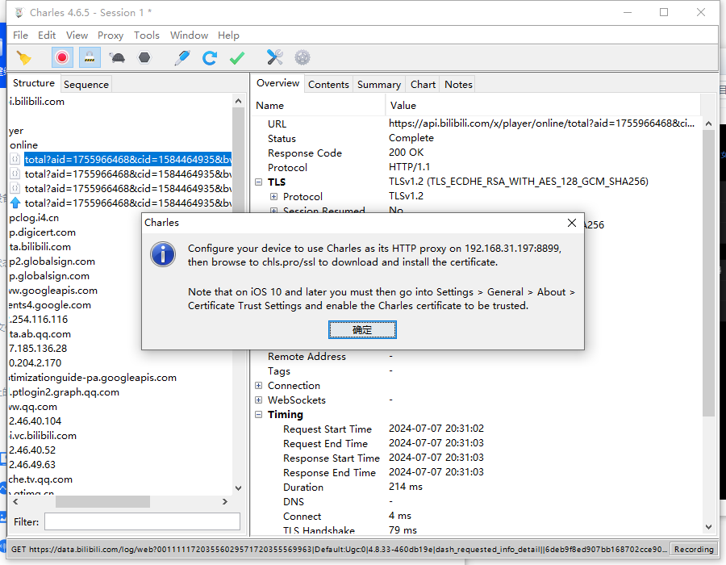Select the ptlogin2.graph.qq.com host entry
The width and height of the screenshot is (726, 565).
(64, 391)
